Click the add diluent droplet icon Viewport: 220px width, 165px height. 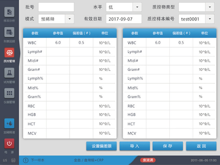(x=9, y=124)
